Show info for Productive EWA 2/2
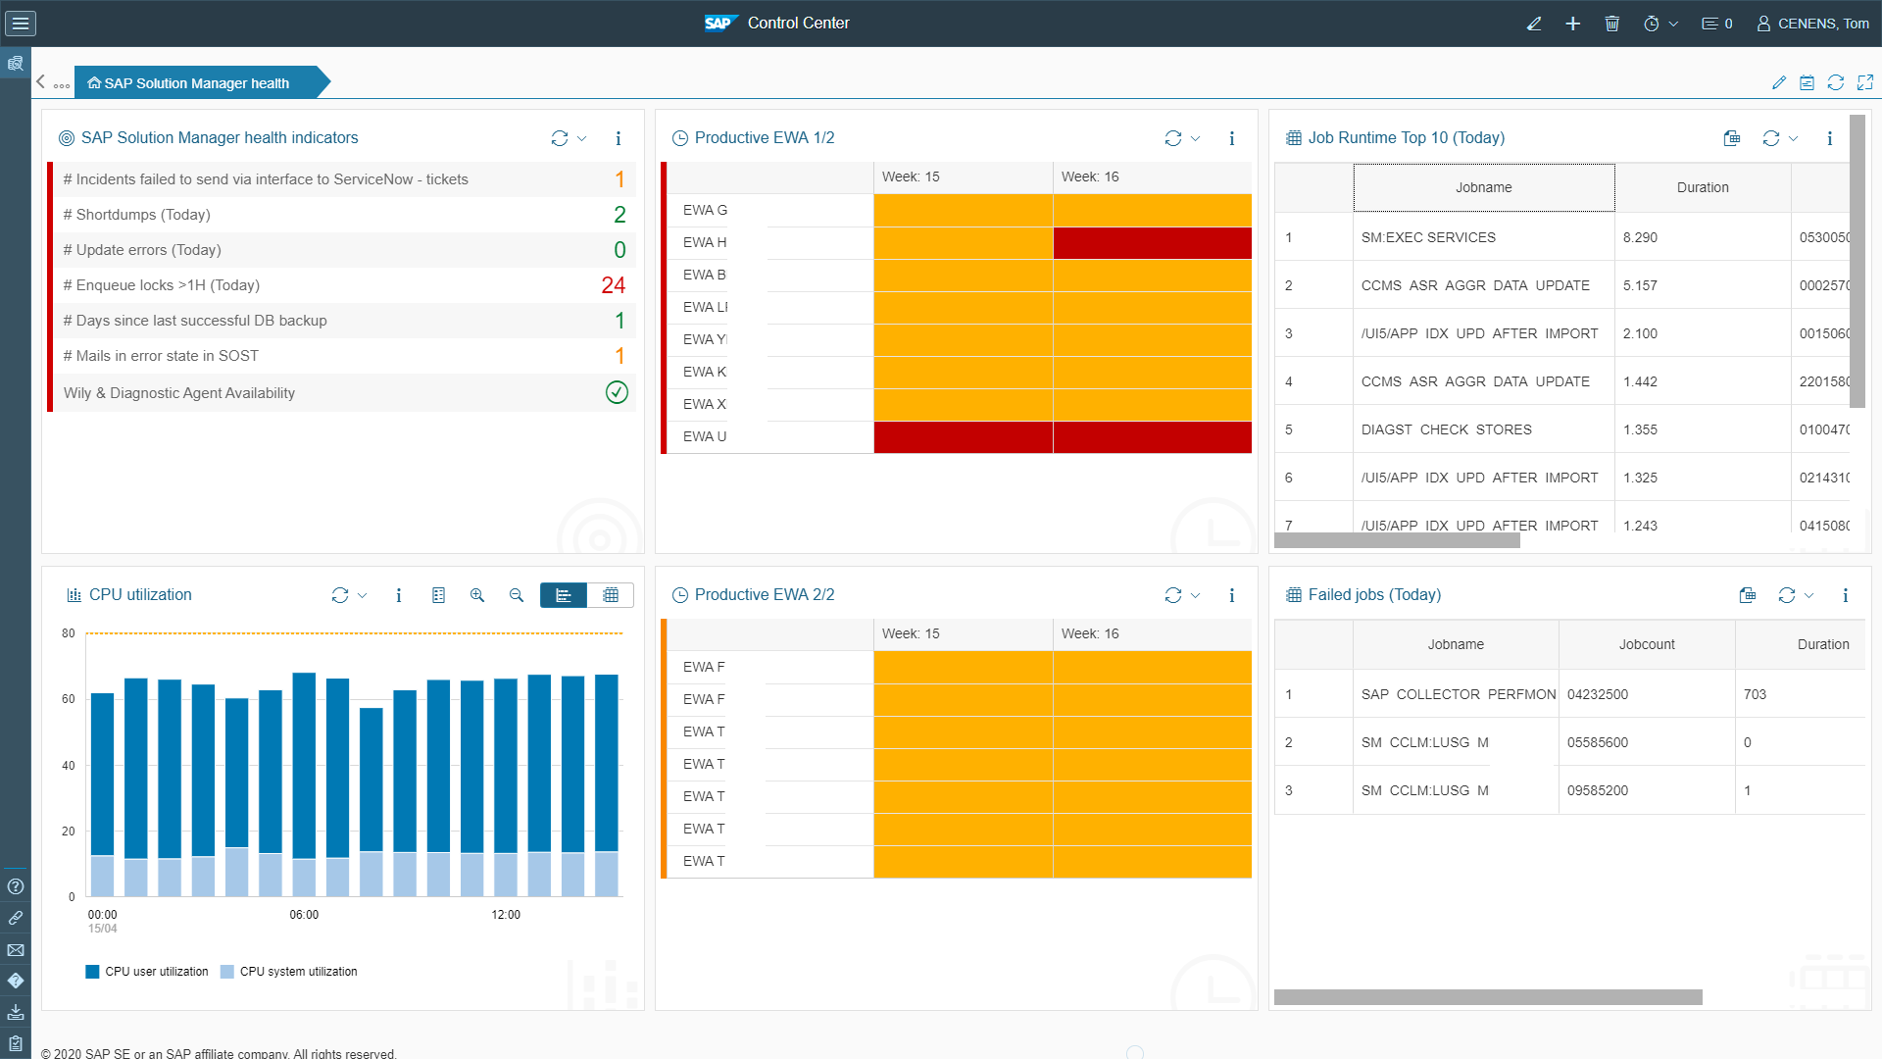 (x=1232, y=595)
